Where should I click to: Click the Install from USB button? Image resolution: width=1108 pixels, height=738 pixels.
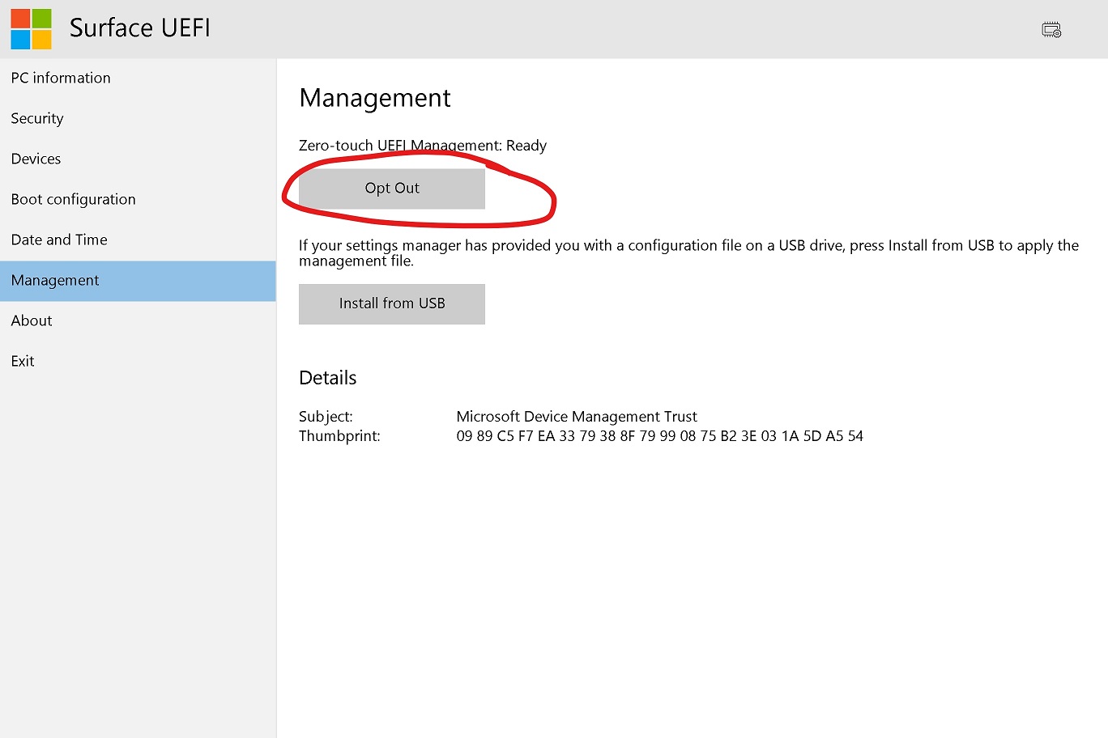[x=392, y=304]
